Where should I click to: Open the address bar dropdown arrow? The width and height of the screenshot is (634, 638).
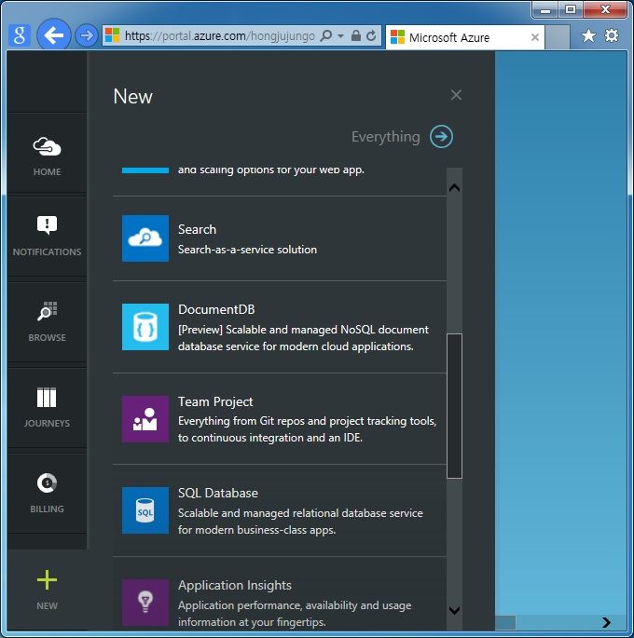[x=341, y=35]
